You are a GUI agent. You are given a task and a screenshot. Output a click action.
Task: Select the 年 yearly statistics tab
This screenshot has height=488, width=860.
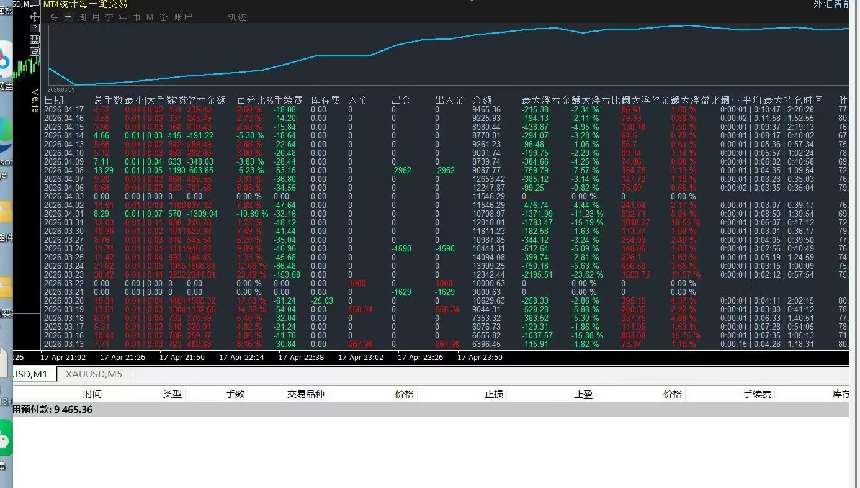click(123, 17)
